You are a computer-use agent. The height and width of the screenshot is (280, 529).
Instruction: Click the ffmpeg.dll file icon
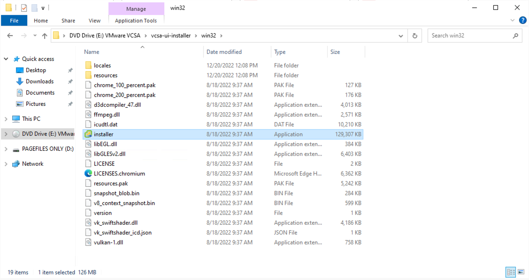click(88, 114)
